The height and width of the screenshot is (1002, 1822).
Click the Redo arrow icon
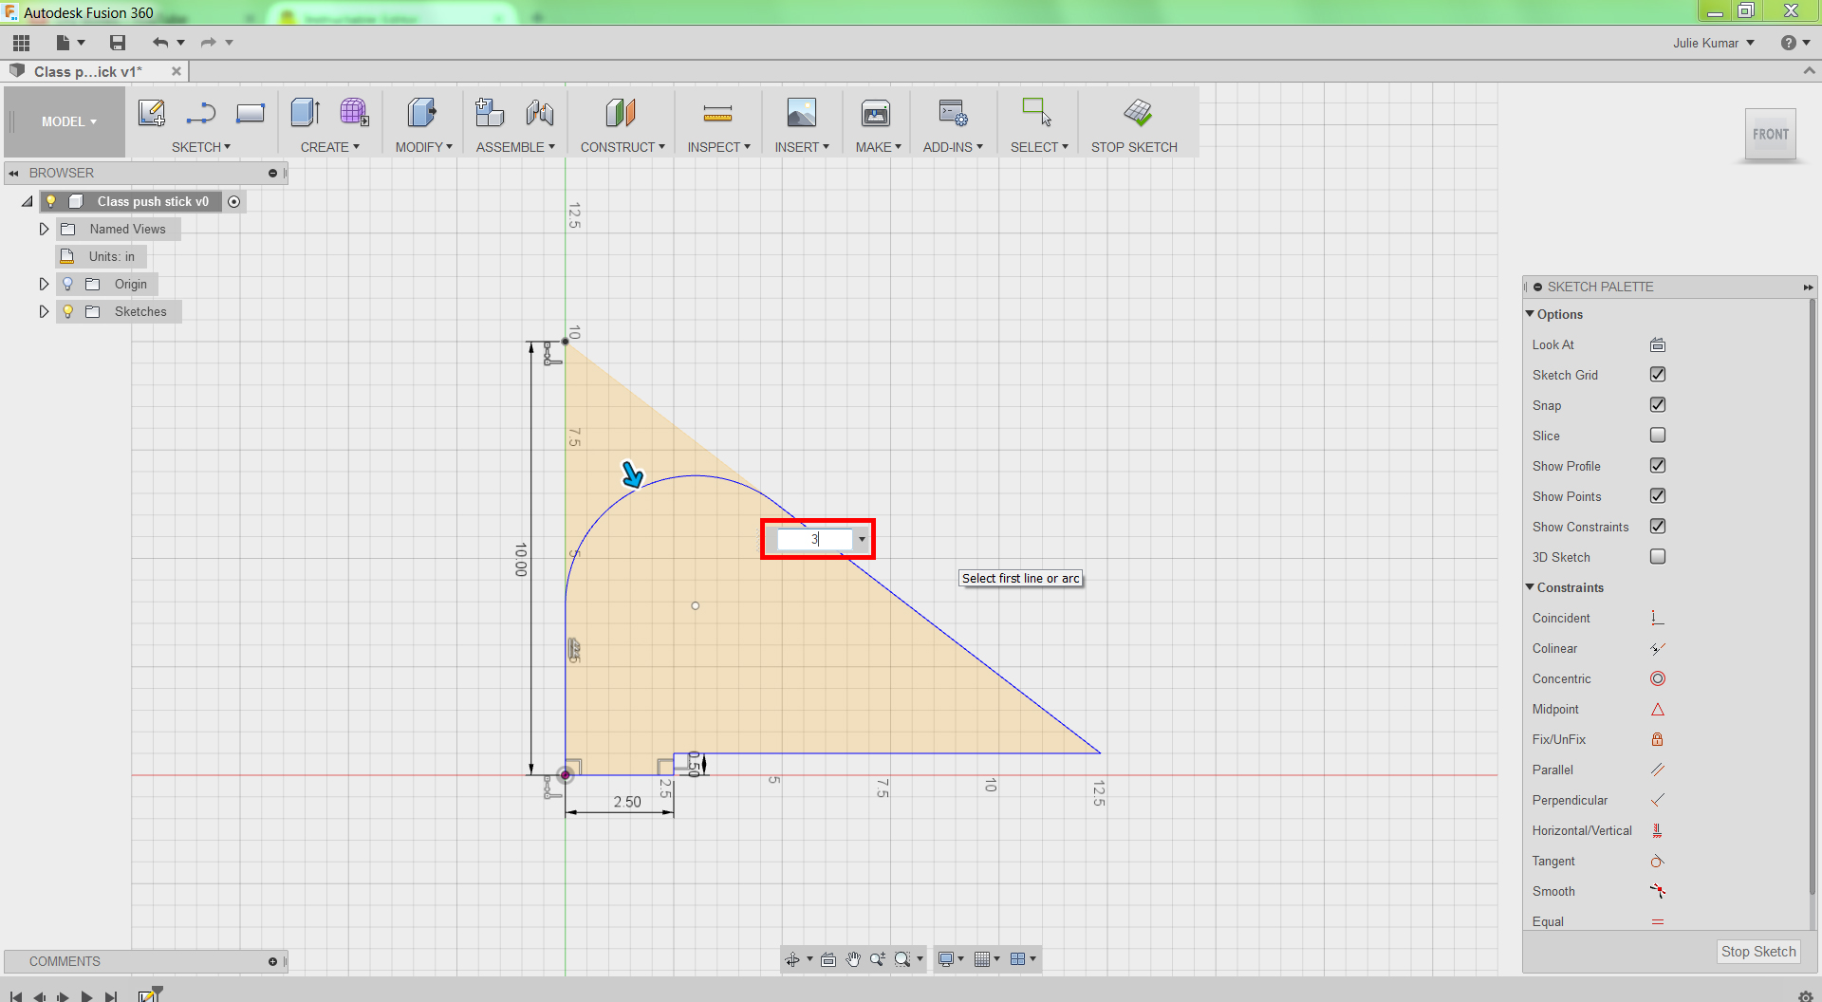pos(209,43)
